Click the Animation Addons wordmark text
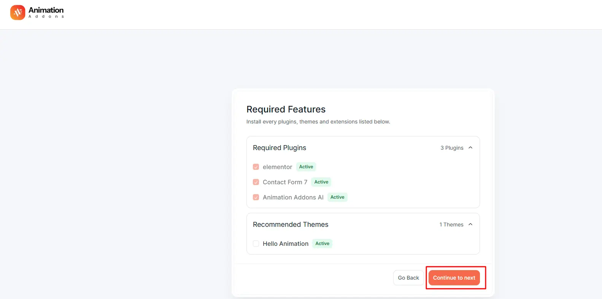This screenshot has height=299, width=602. pos(46,12)
